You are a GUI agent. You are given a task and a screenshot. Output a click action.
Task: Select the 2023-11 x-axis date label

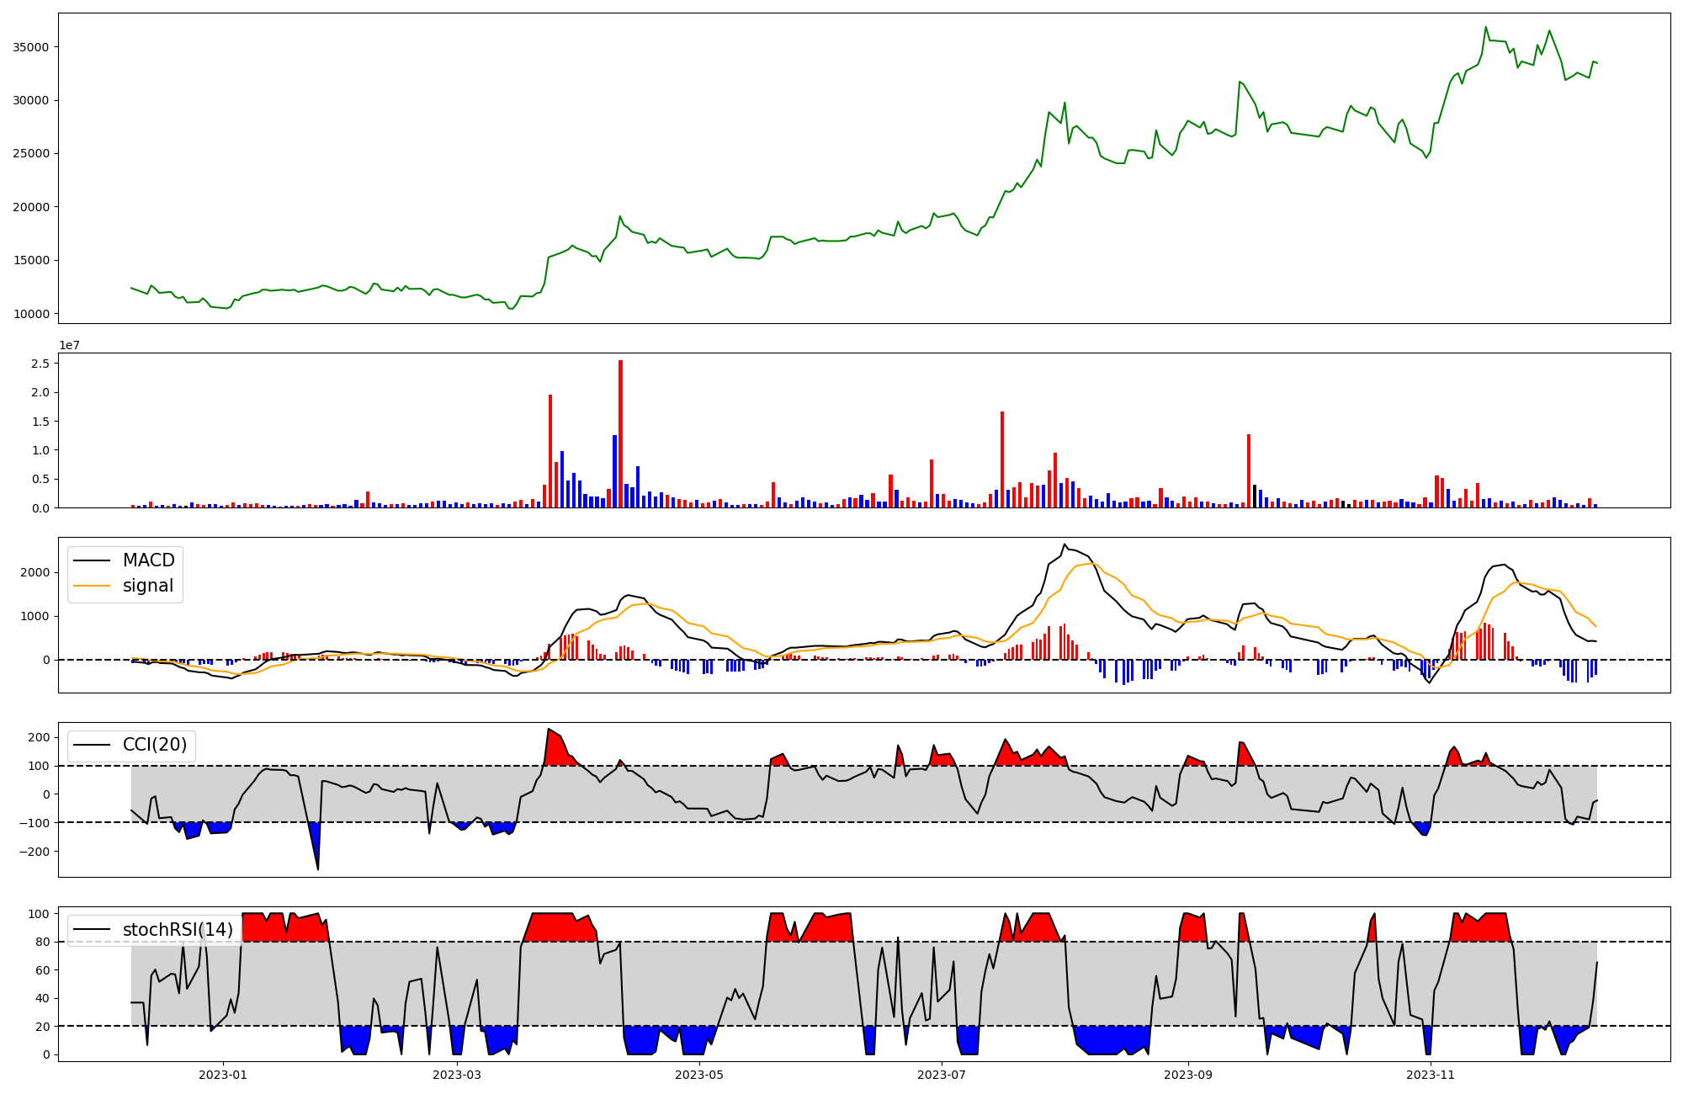(1431, 1075)
